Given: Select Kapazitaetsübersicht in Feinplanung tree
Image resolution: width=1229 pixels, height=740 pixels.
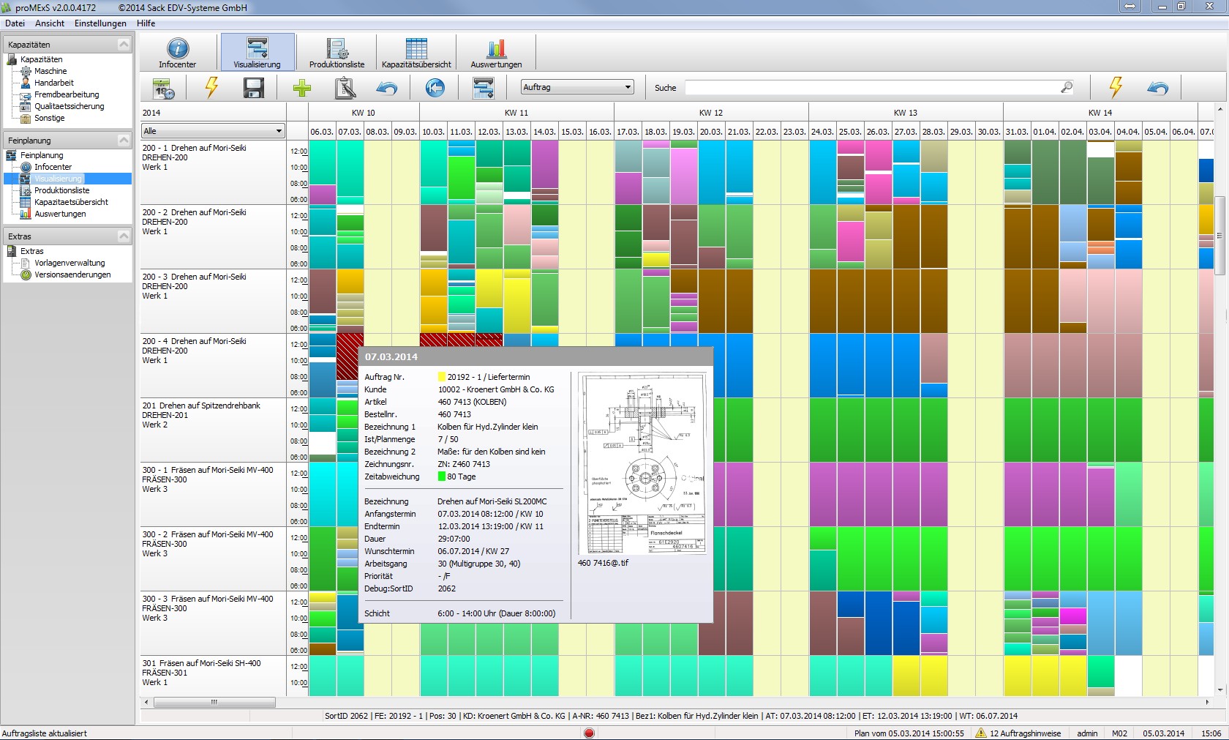Looking at the screenshot, I should click(71, 202).
